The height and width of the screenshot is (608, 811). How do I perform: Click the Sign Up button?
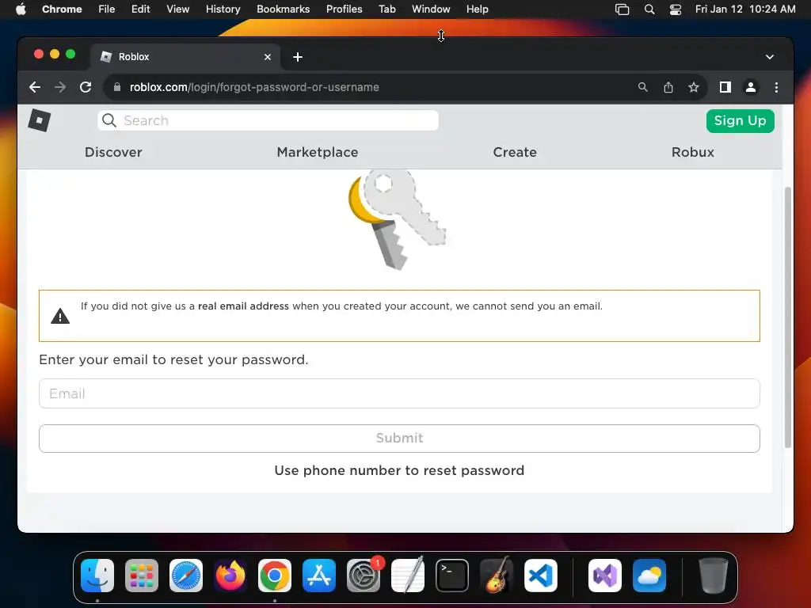click(741, 121)
